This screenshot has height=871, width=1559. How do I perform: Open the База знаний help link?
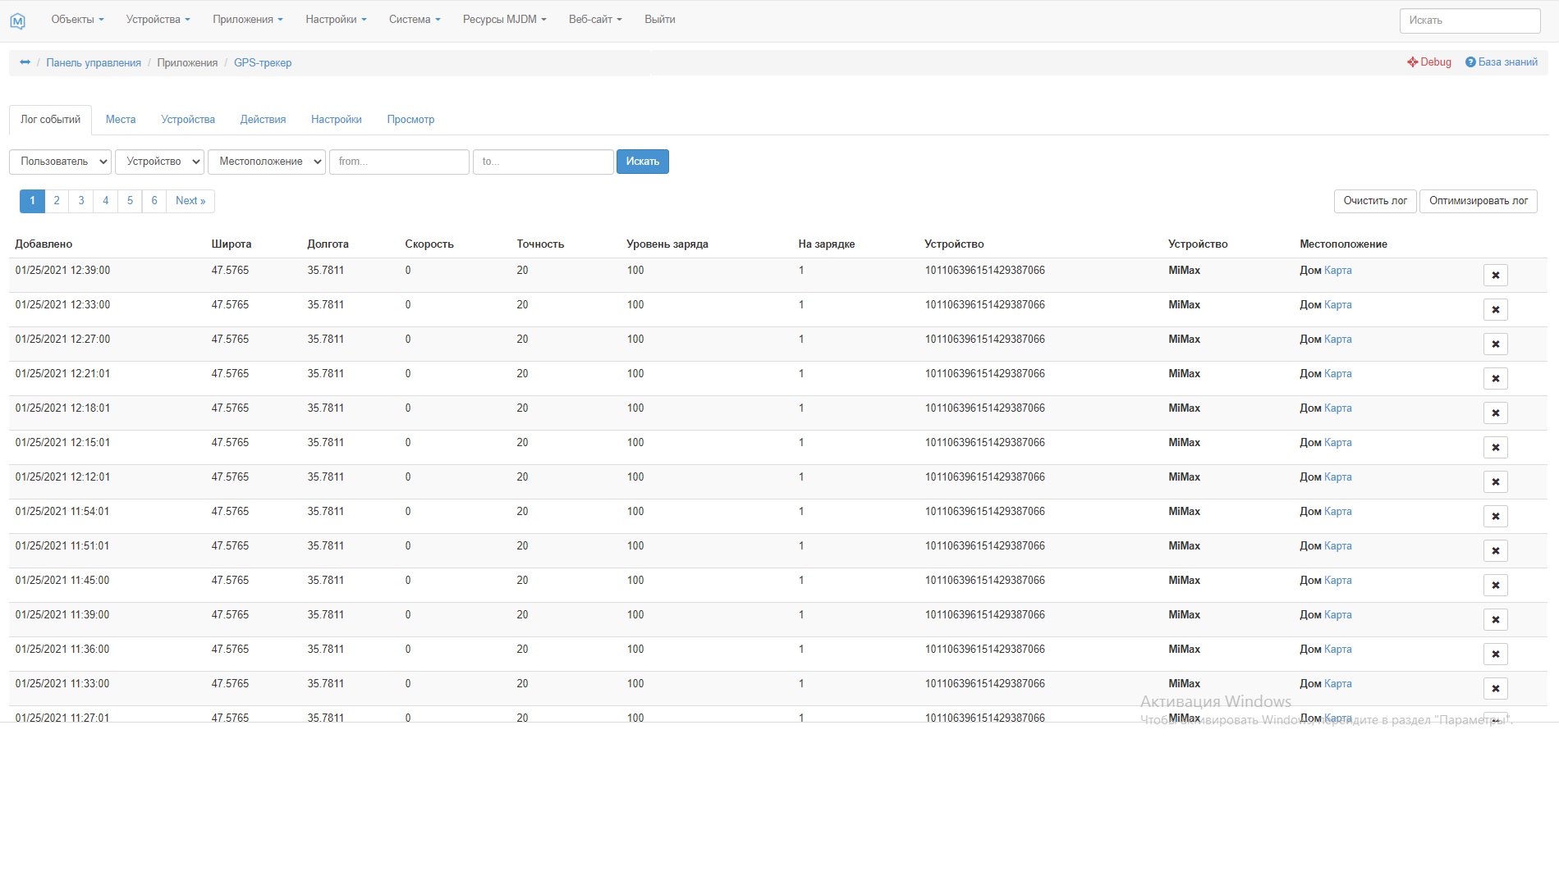pos(1502,62)
